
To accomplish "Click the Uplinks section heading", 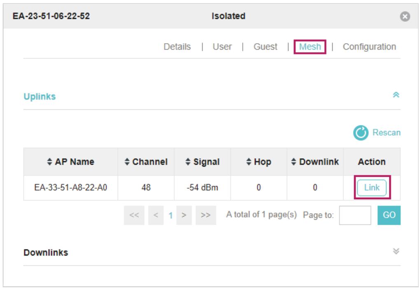I will click(x=40, y=97).
